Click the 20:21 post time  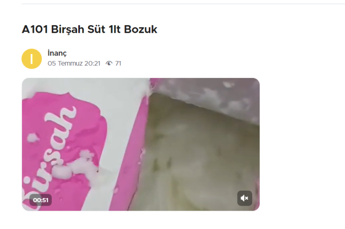coord(92,63)
